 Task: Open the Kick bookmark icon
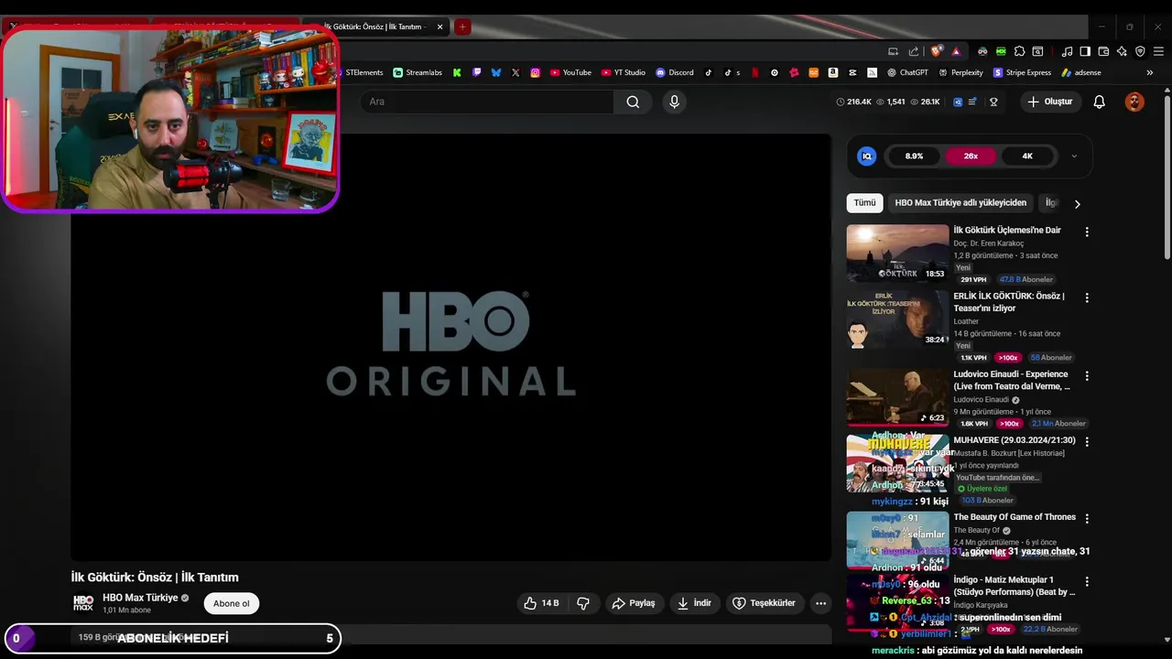[457, 72]
